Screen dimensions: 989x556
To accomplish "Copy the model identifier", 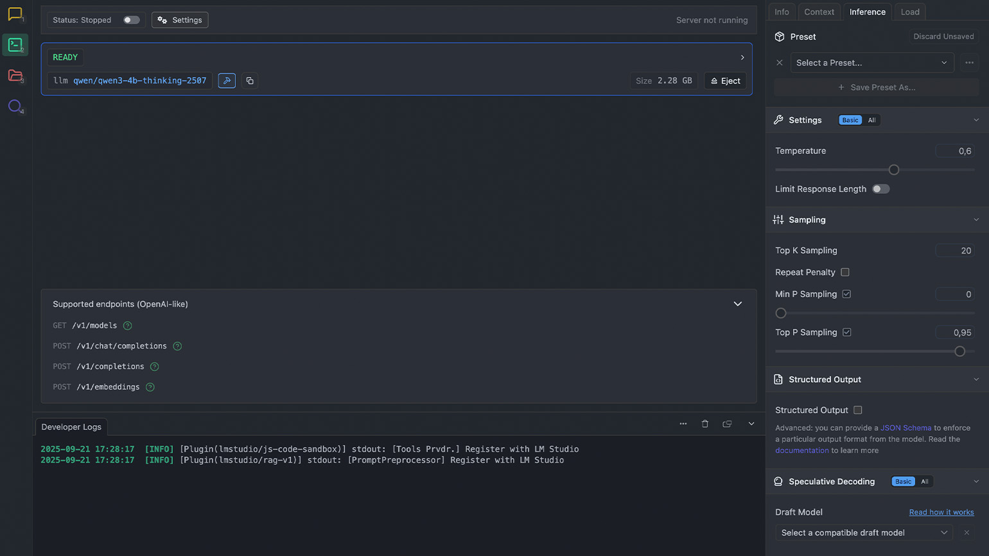I will [250, 81].
